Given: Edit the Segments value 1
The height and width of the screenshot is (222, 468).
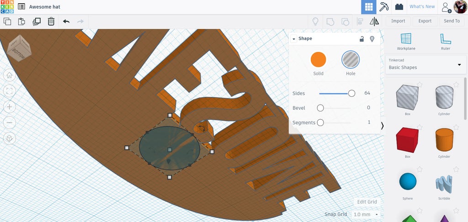Looking at the screenshot, I should click(x=369, y=122).
